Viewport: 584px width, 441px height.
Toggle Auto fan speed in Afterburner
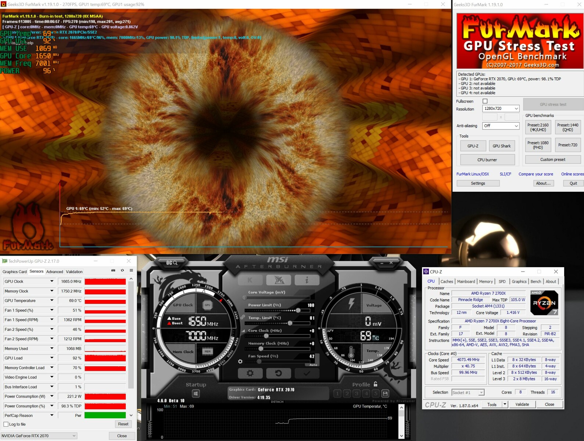pos(313,365)
